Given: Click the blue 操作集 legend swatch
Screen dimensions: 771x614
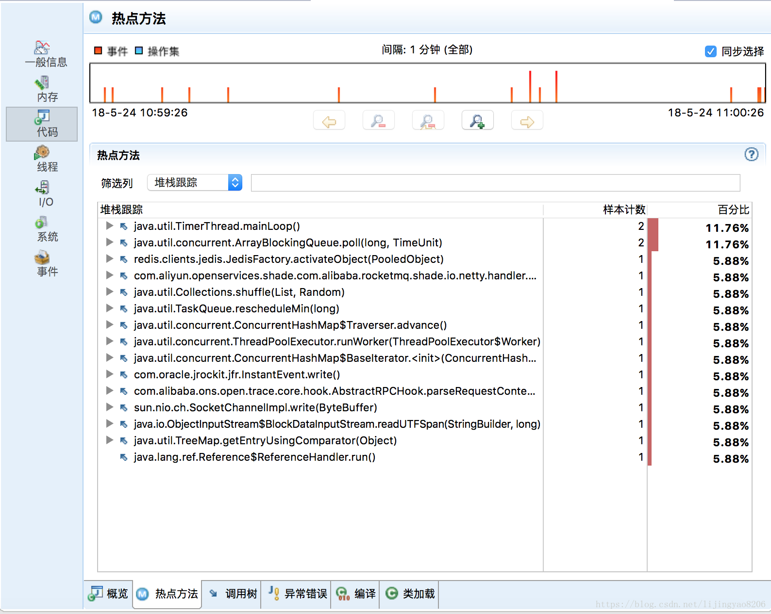Looking at the screenshot, I should click(x=139, y=50).
